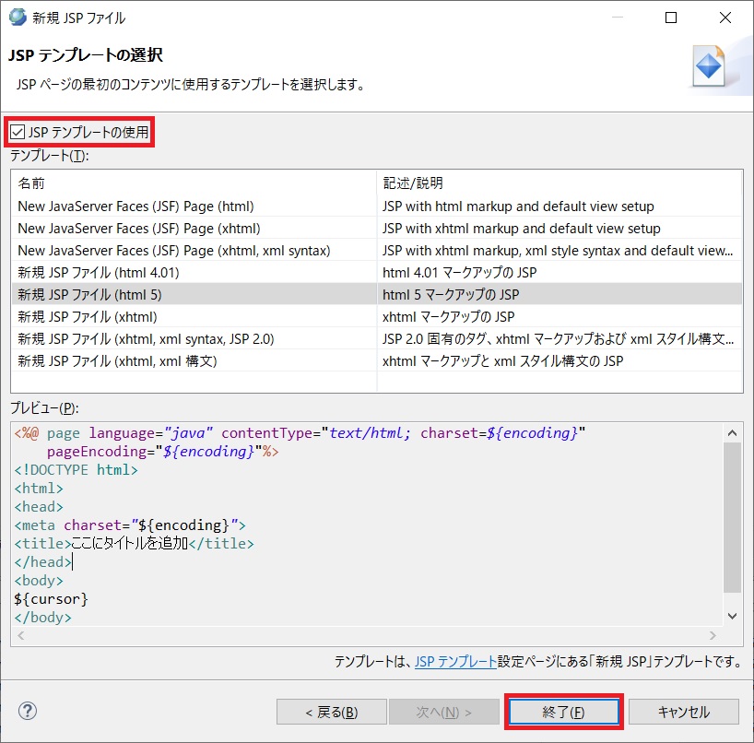Select 新規 JSP ファイル (xhtml, xml 構文) template
754x743 pixels.
tap(117, 361)
